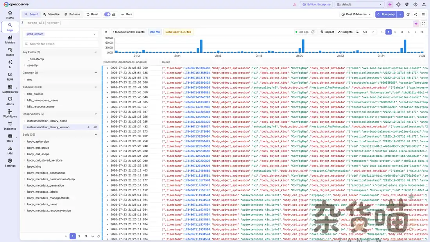Collapse the Common group
This screenshot has width=430, height=242.
(96, 73)
